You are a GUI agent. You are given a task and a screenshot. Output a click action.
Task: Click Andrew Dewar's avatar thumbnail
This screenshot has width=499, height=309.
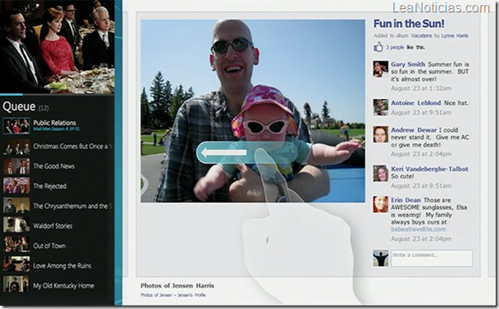click(381, 135)
